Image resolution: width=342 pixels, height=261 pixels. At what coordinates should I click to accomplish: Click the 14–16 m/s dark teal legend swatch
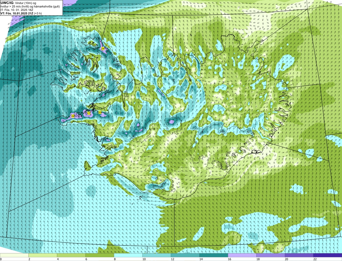point(214,255)
